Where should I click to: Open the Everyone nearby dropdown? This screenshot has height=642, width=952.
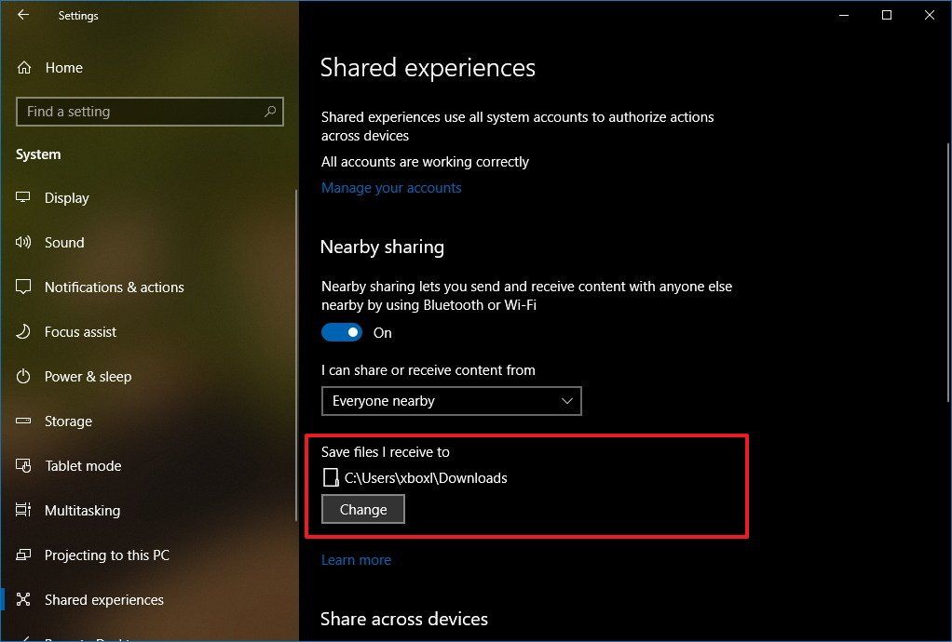[x=452, y=401]
